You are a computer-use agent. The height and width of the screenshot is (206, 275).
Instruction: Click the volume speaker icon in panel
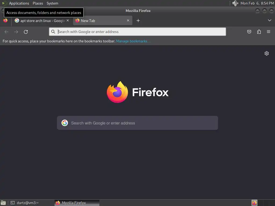click(x=235, y=3)
